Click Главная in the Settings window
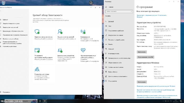184x103 pixels. pos(111,7)
